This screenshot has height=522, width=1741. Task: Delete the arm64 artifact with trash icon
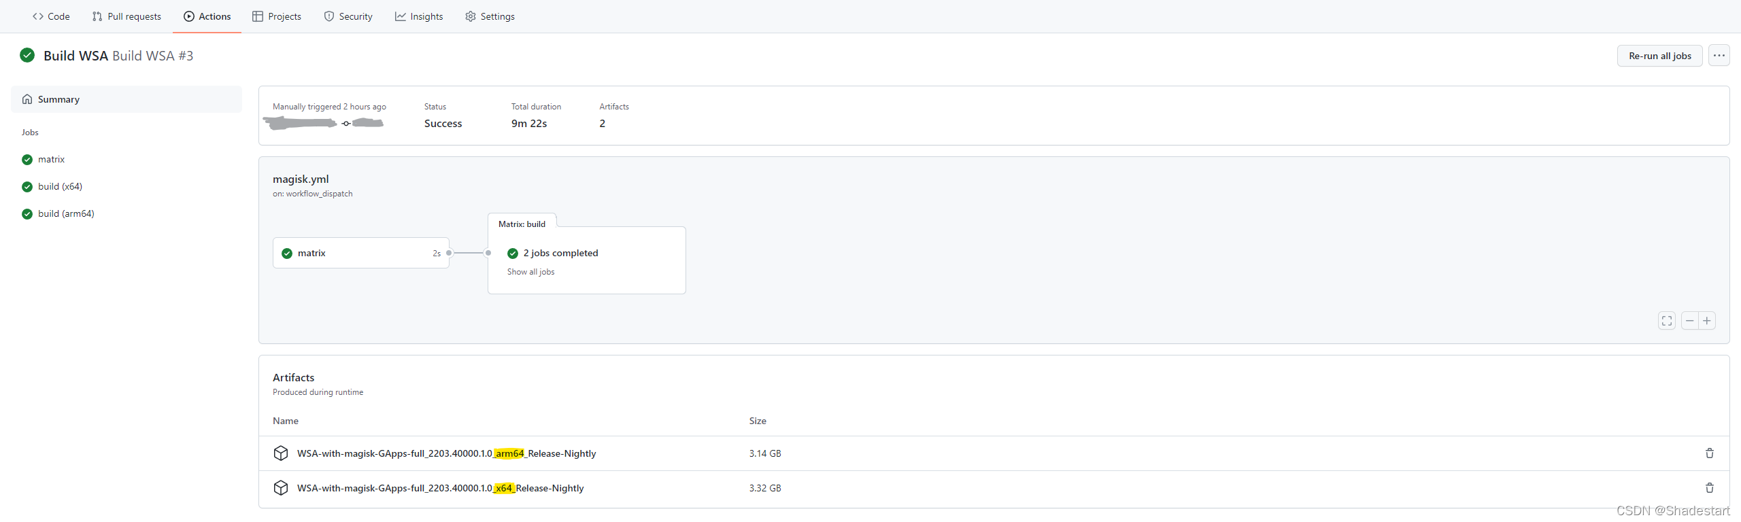pos(1710,453)
